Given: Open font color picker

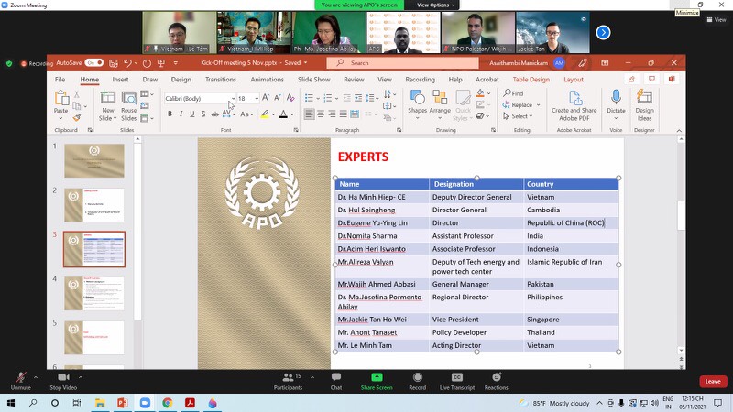Looking at the screenshot, I should coord(292,114).
